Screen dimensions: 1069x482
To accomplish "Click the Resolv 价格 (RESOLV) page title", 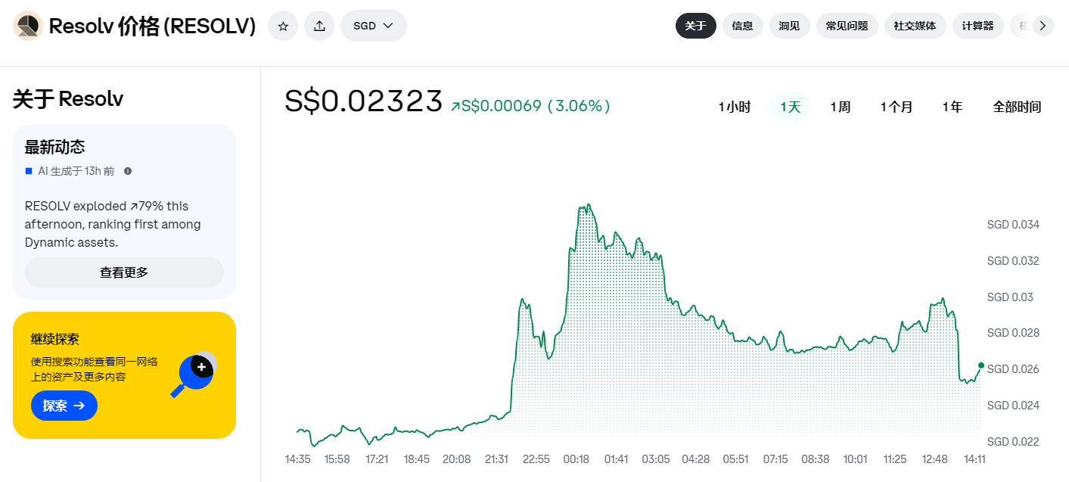I will (152, 26).
